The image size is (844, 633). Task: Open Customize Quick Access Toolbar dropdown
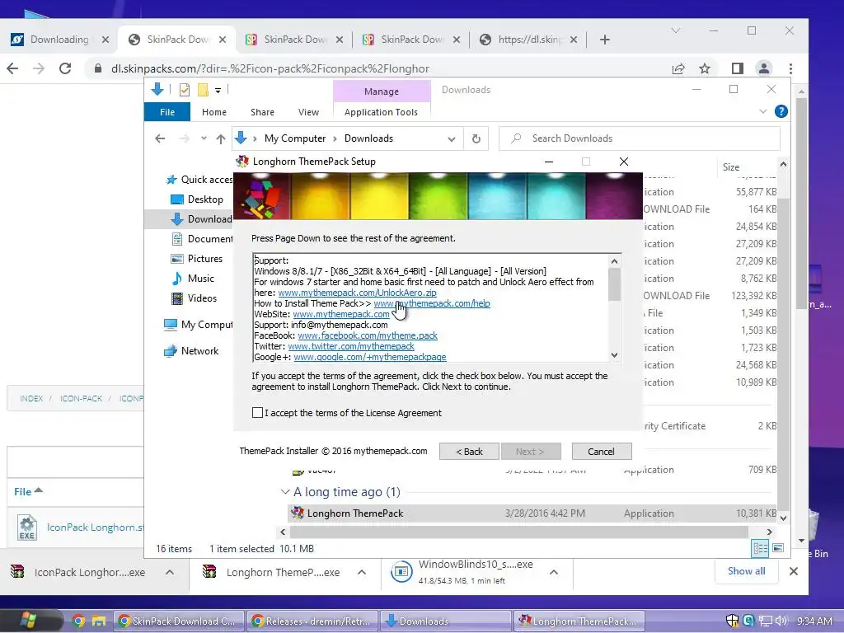coord(218,91)
